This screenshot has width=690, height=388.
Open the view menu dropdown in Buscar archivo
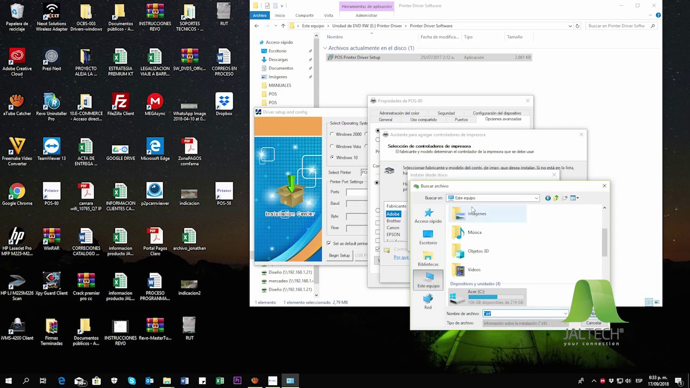[x=575, y=198]
